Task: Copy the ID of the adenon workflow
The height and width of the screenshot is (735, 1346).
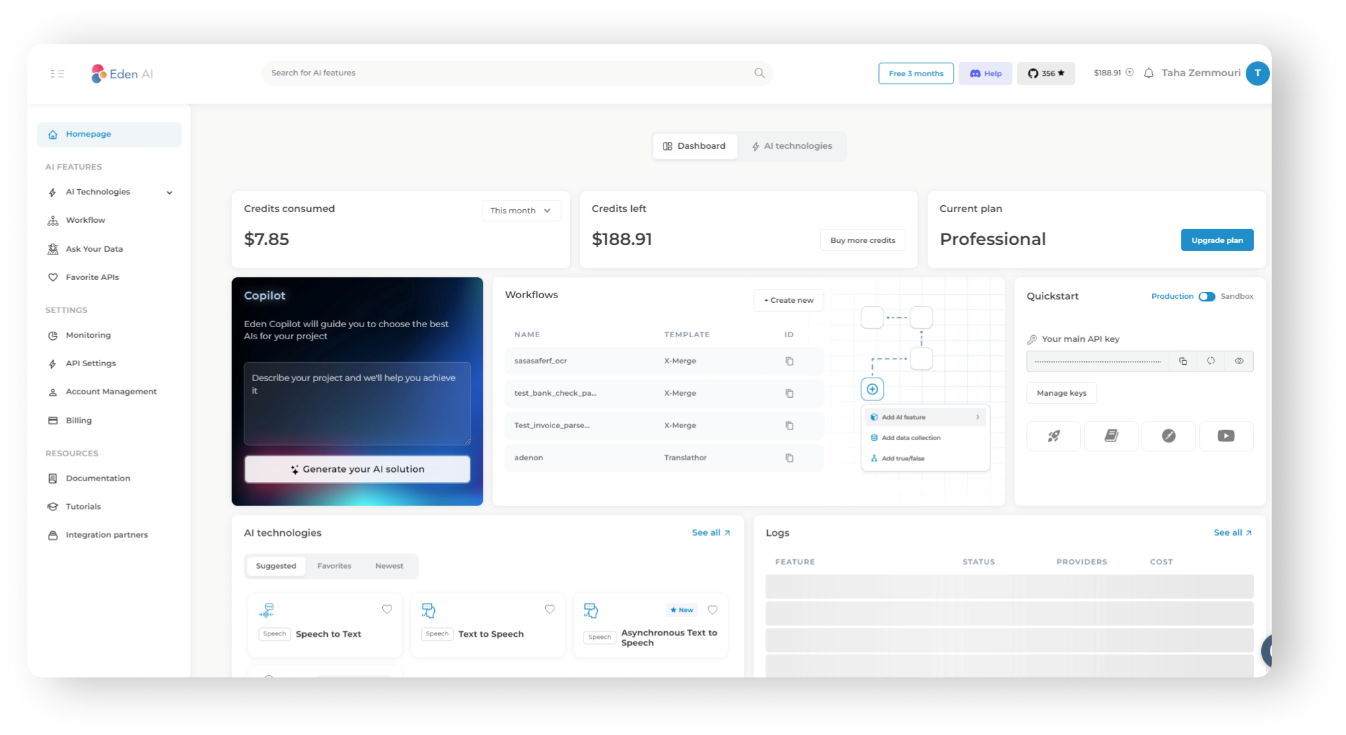Action: point(789,458)
